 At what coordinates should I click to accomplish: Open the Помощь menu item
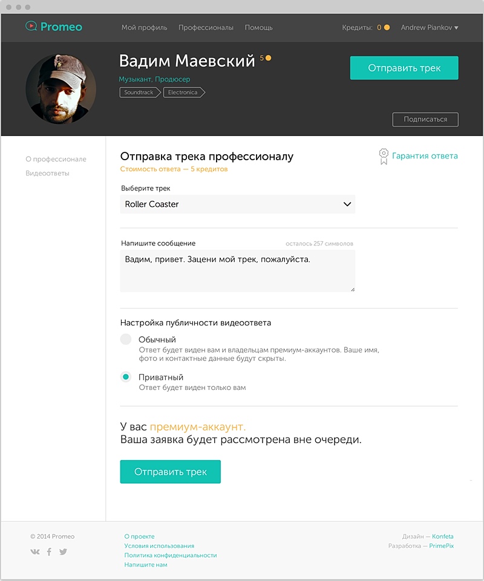point(258,27)
